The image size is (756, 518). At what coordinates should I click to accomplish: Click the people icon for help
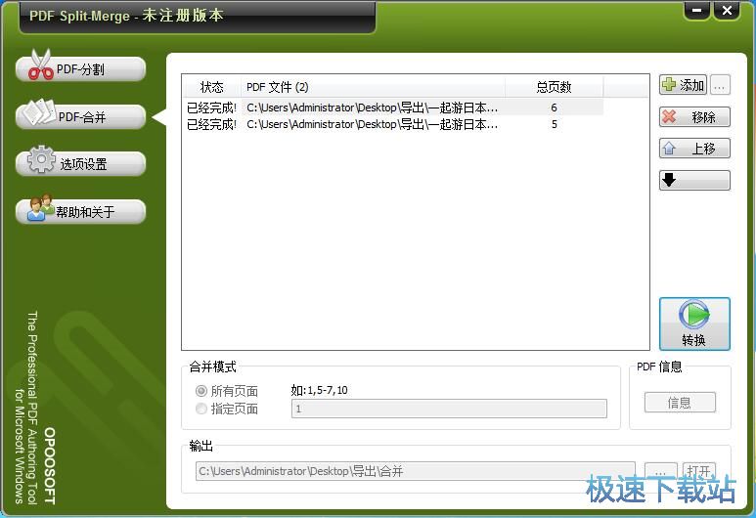pyautogui.click(x=40, y=207)
